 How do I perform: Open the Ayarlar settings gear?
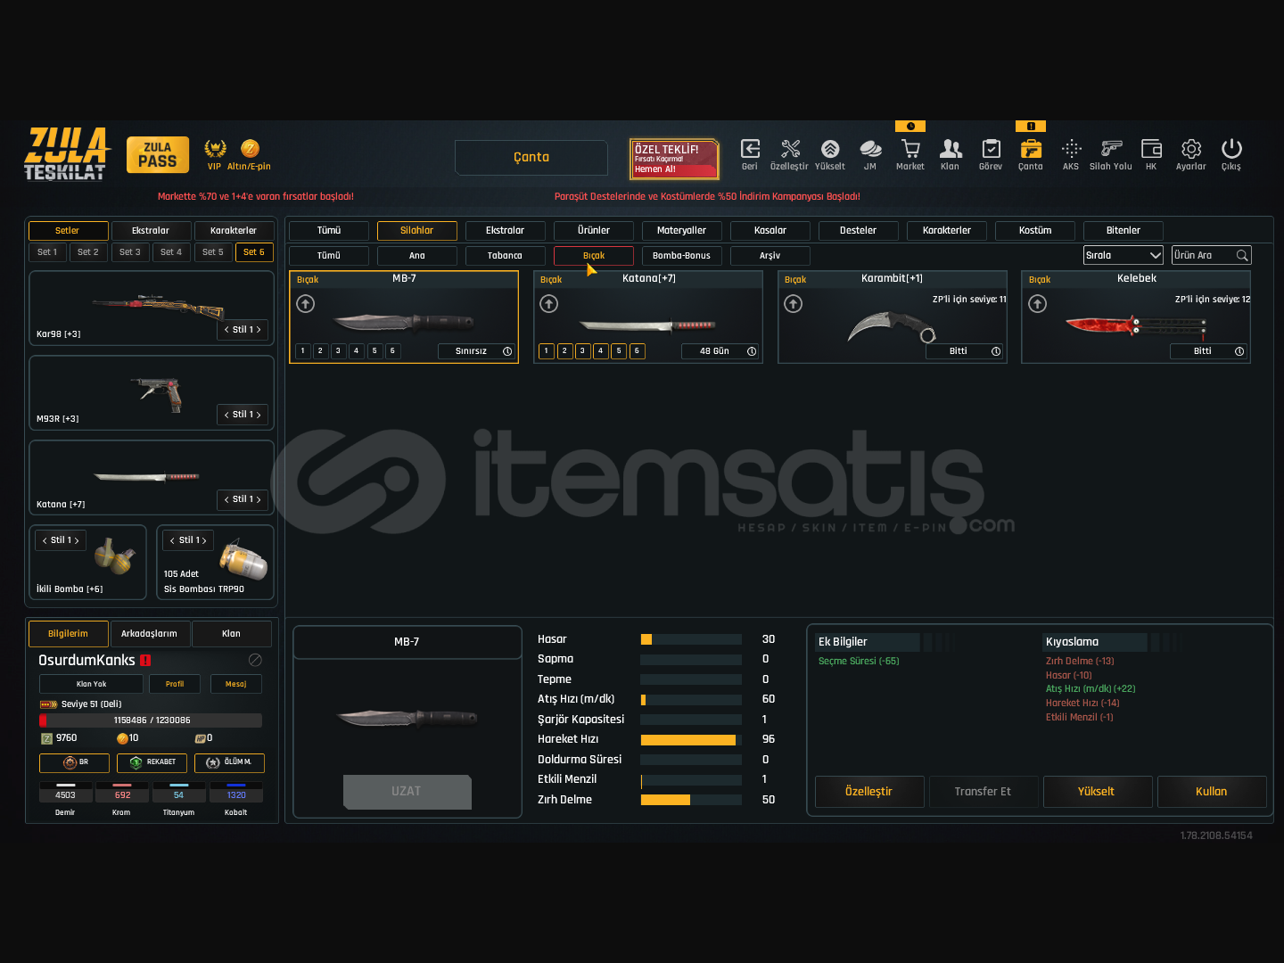pos(1191,149)
